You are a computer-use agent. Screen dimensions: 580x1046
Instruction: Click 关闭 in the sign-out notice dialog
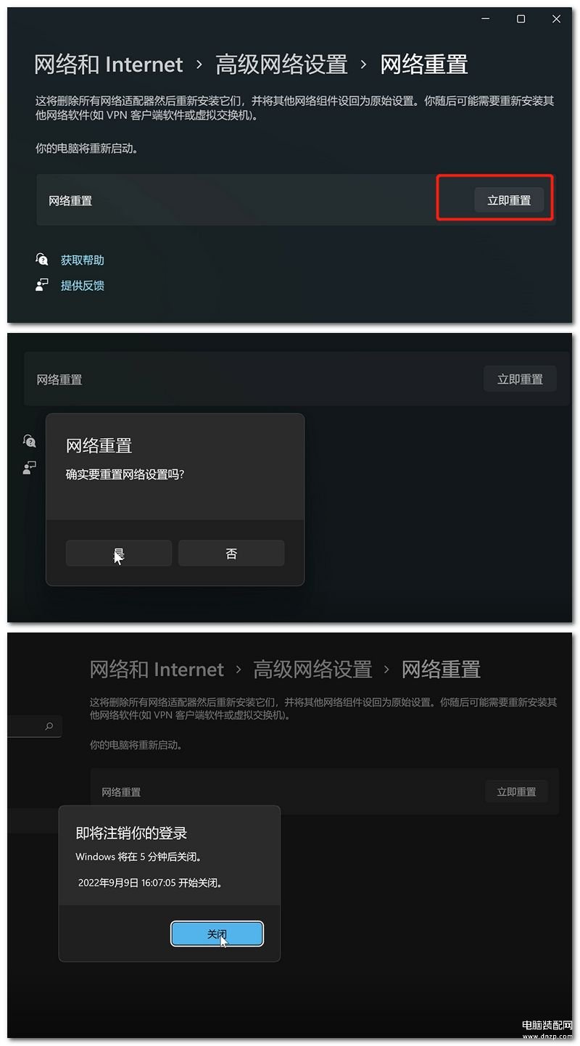pos(217,934)
